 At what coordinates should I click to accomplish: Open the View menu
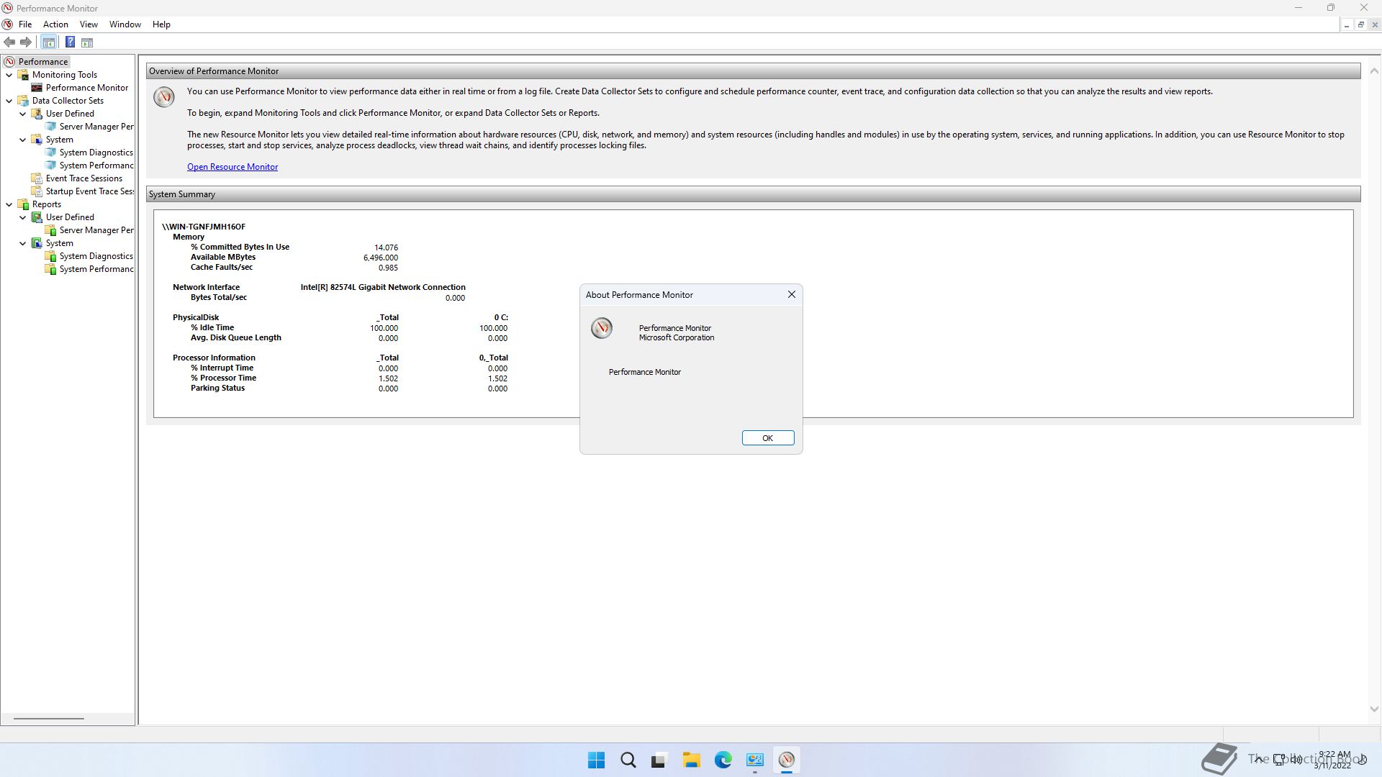(89, 24)
